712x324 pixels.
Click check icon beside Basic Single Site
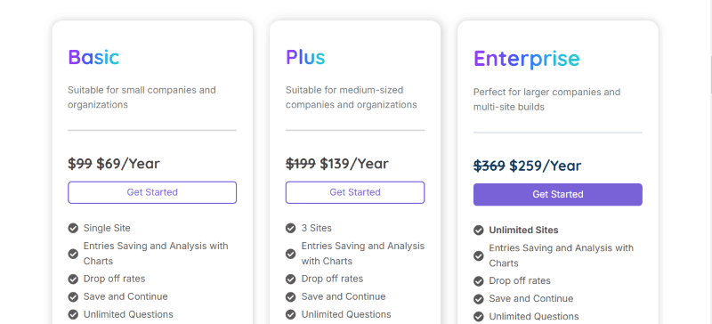tap(73, 228)
